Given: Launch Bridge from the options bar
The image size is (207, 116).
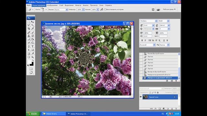Looking at the screenshot, I should point(158,9).
